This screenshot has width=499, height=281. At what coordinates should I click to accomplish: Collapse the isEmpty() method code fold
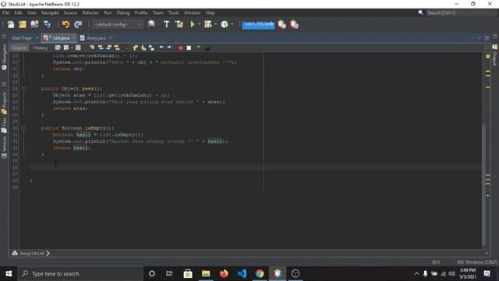coord(23,128)
